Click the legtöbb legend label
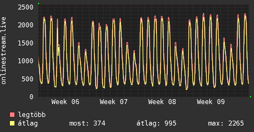 (x=32, y=115)
